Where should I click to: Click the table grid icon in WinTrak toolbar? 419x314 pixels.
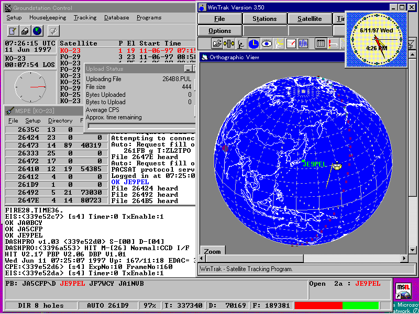321,43
